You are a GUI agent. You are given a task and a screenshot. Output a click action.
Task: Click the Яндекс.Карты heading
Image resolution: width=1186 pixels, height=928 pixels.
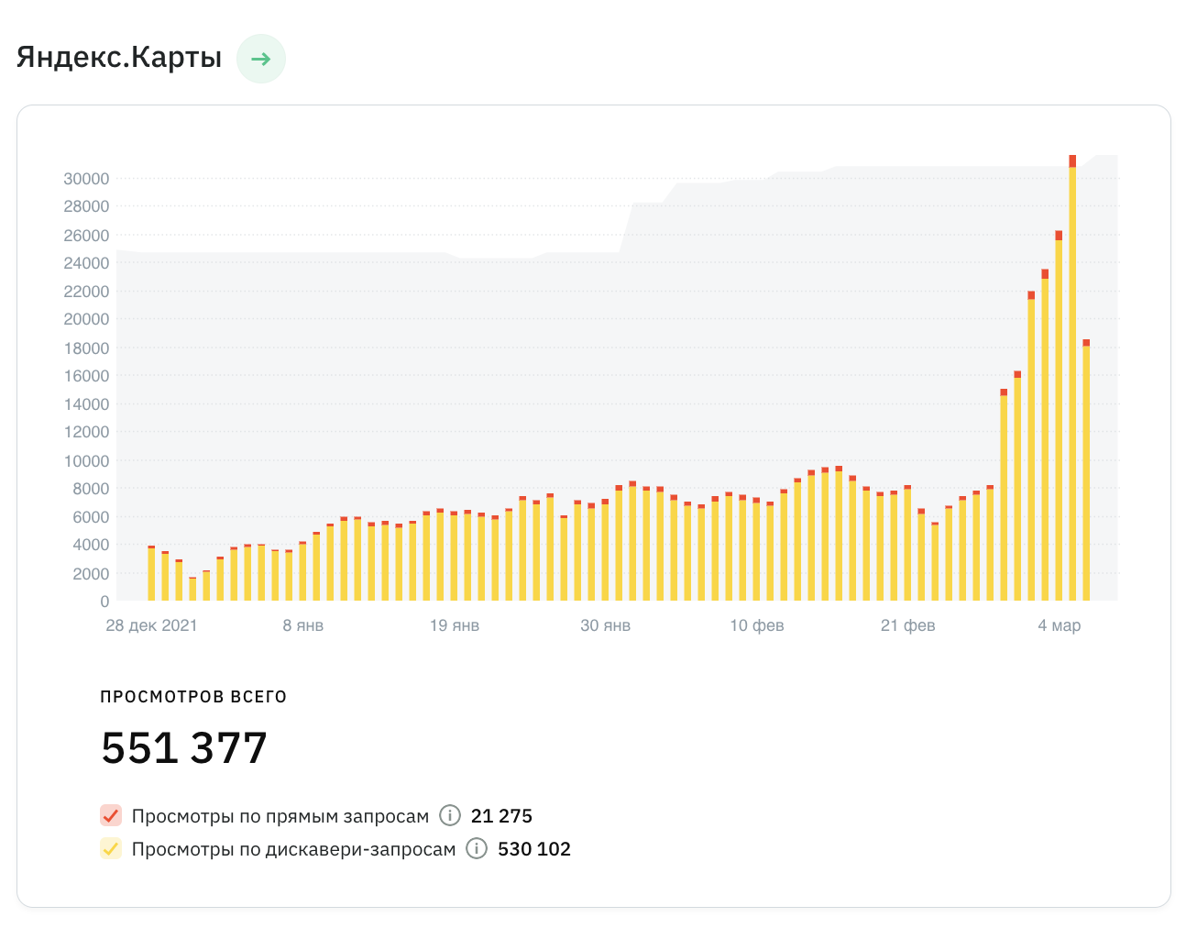(x=119, y=57)
